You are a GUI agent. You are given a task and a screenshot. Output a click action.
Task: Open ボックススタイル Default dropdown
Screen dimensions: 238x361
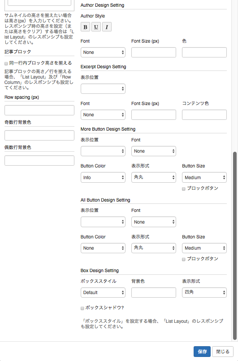pyautogui.click(x=103, y=292)
